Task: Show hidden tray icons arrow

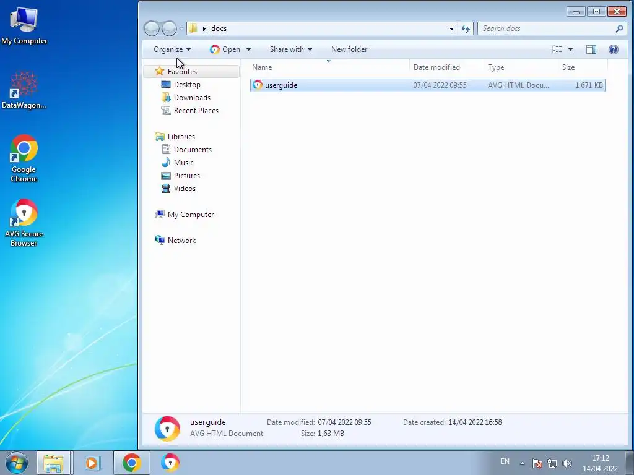Action: (522, 463)
